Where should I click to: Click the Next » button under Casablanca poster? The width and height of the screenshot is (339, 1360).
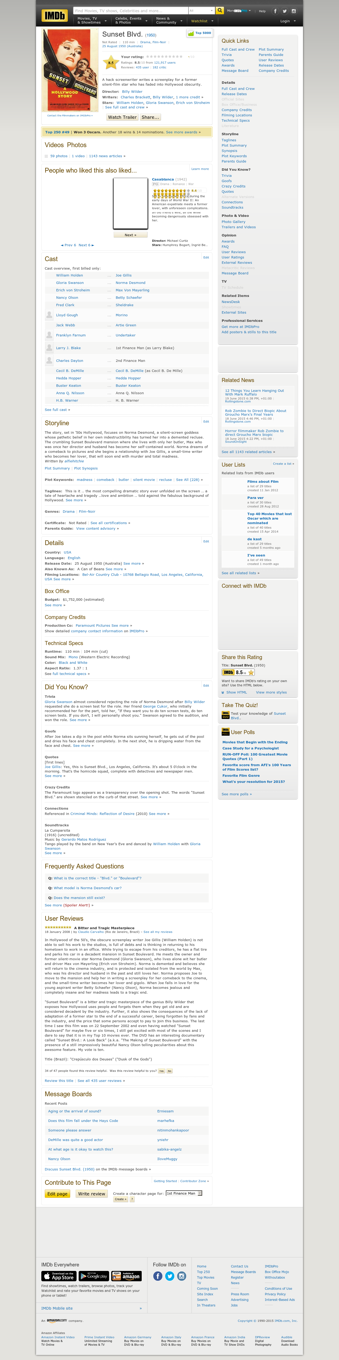(x=130, y=235)
